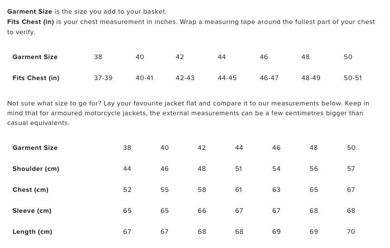Select shoulder measurement 51 for size 44

coord(239,169)
